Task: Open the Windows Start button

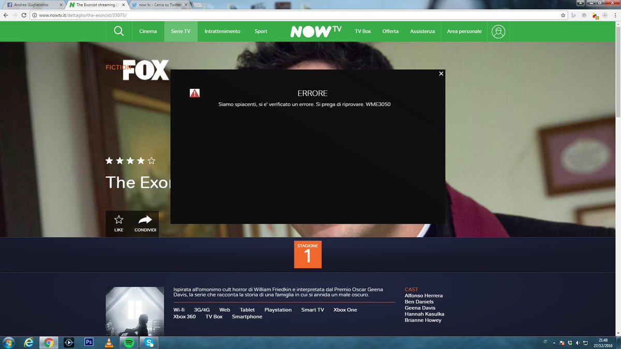Action: pyautogui.click(x=9, y=342)
